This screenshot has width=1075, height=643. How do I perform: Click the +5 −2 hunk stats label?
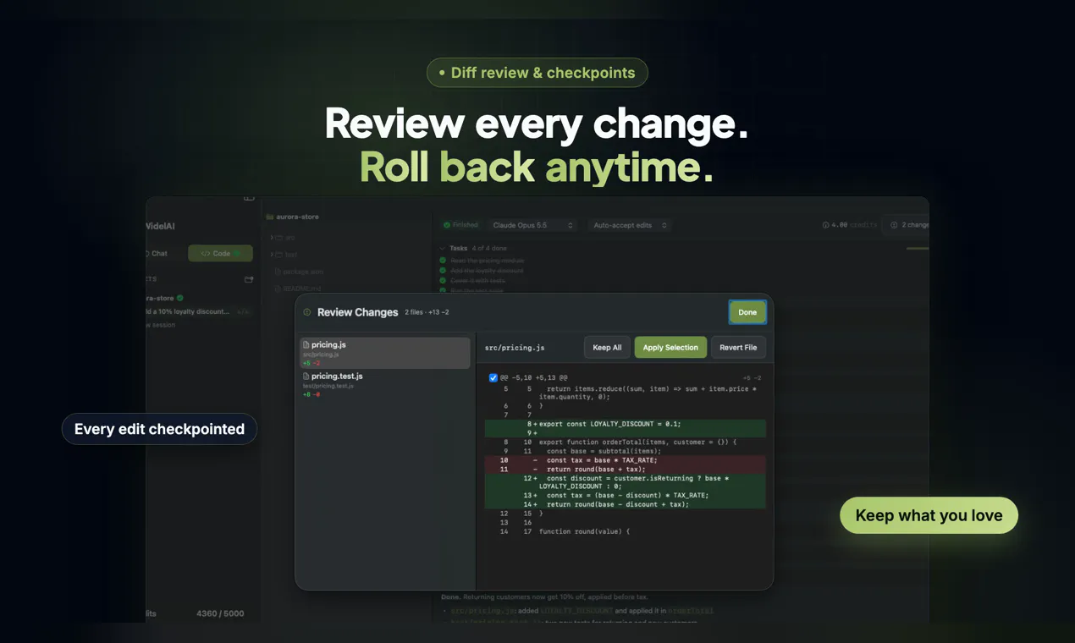(752, 378)
